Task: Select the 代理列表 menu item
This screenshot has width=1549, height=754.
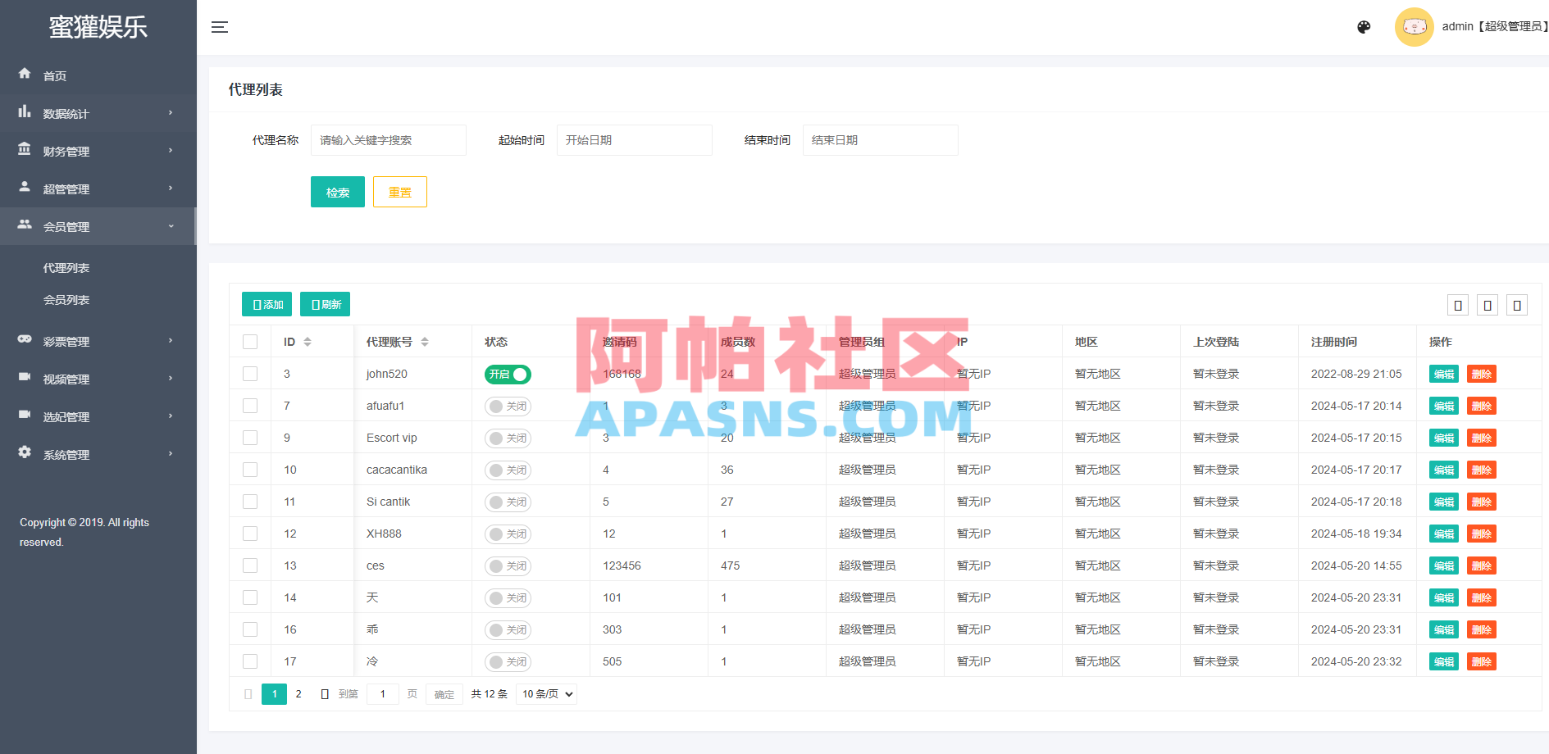Action: pyautogui.click(x=66, y=266)
